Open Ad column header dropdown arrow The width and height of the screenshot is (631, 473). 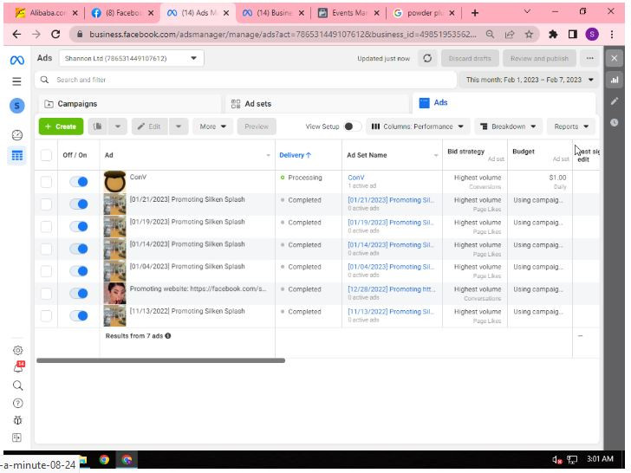point(269,155)
